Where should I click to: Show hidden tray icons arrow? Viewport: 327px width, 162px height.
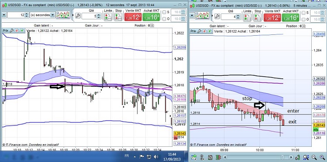pyautogui.click(x=135, y=157)
